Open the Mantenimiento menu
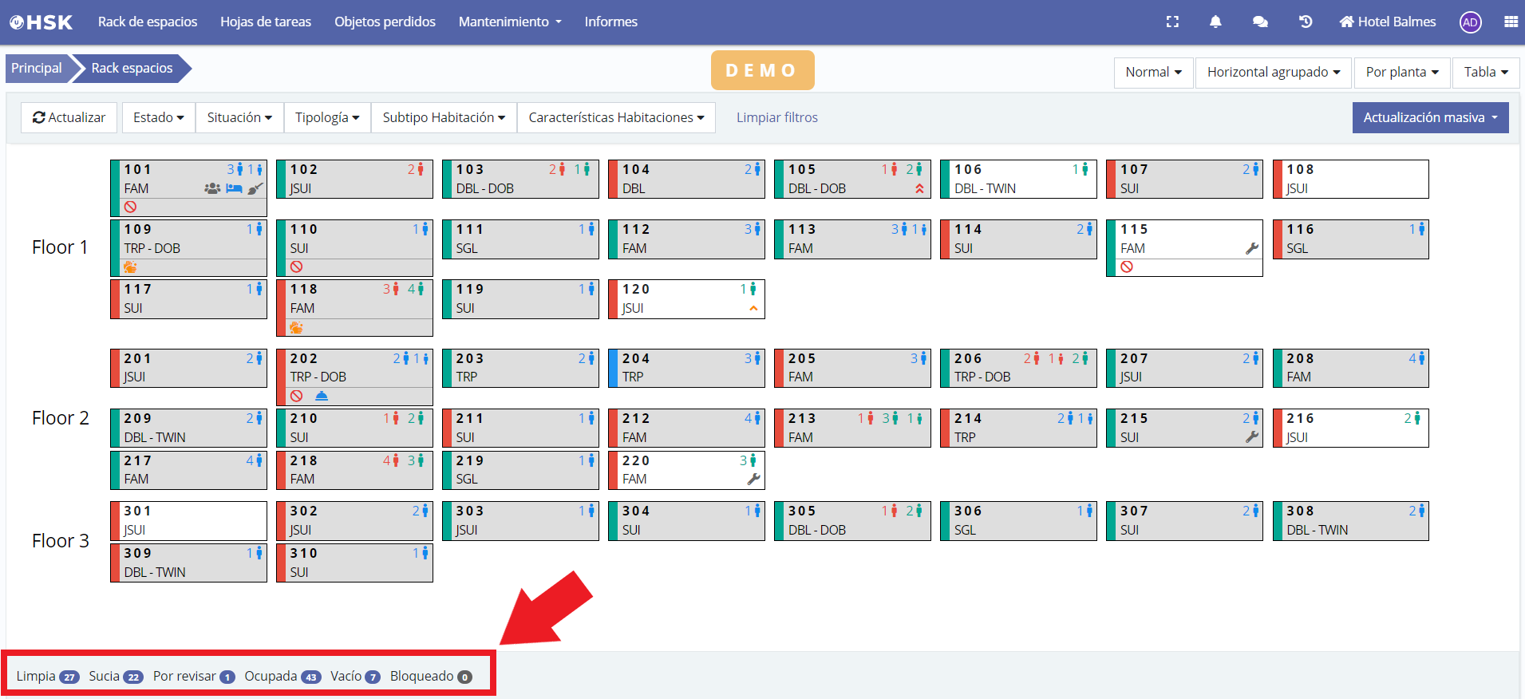This screenshot has width=1525, height=699. (x=509, y=22)
